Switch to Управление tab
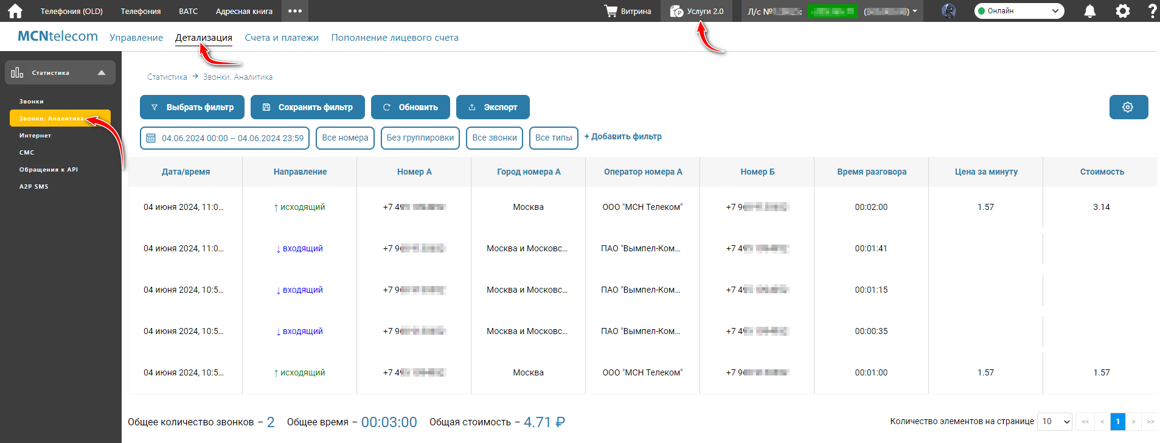This screenshot has width=1160, height=443. pos(136,38)
